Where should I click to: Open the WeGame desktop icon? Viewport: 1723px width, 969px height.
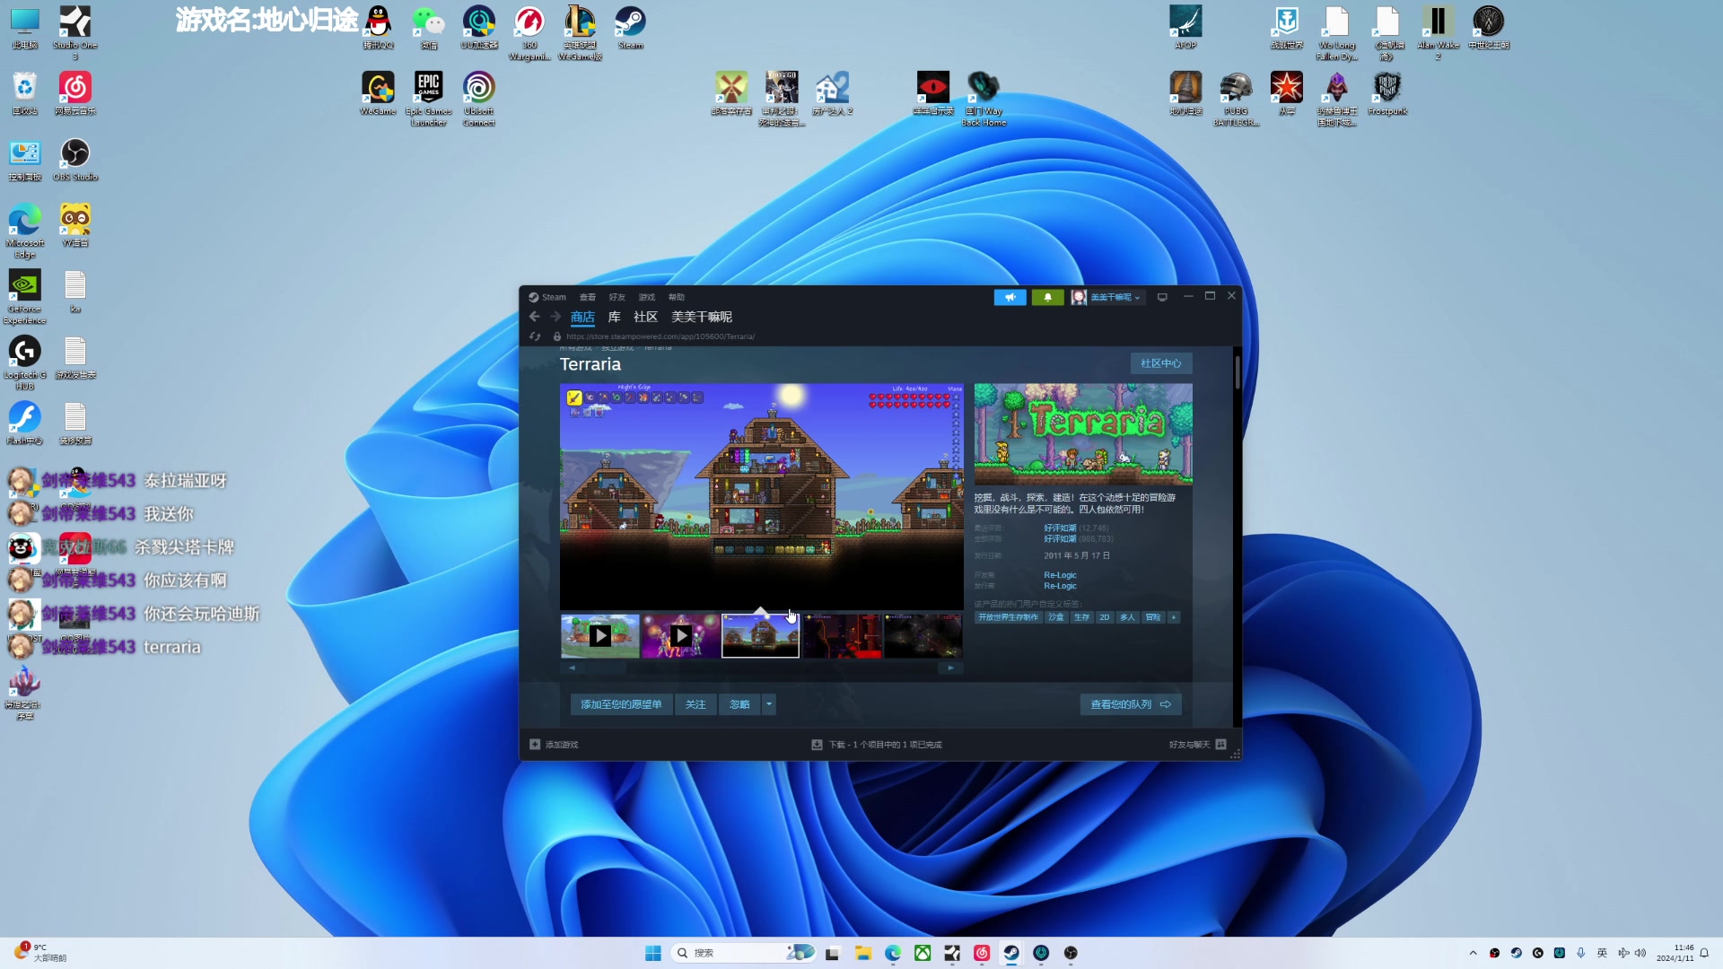coord(378,93)
